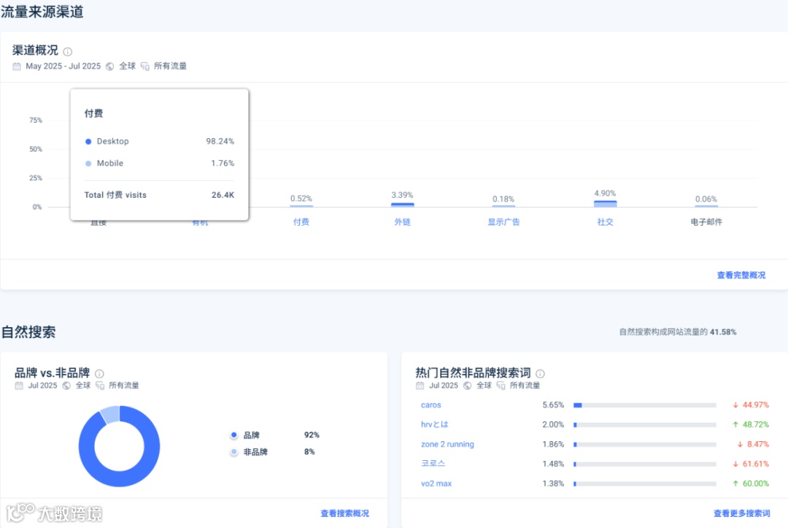
Task: Click green up arrow beside 48.72%
Action: 735,425
